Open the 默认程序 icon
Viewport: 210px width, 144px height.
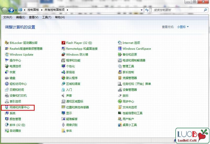point(63,78)
